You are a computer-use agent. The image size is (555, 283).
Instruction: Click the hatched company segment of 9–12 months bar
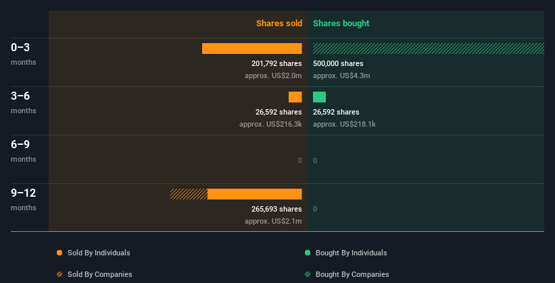pos(189,194)
